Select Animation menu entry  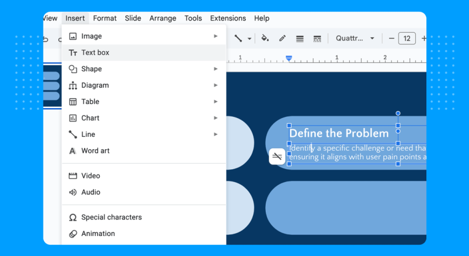coord(144,233)
